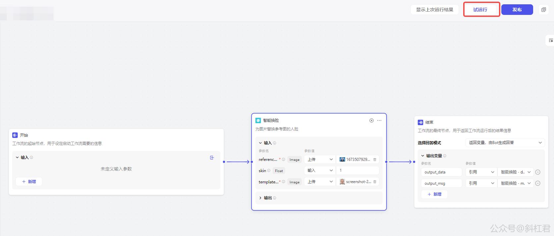Click the info icon next to reference parameter
Image resolution: width=554 pixels, height=236 pixels.
[x=283, y=160]
